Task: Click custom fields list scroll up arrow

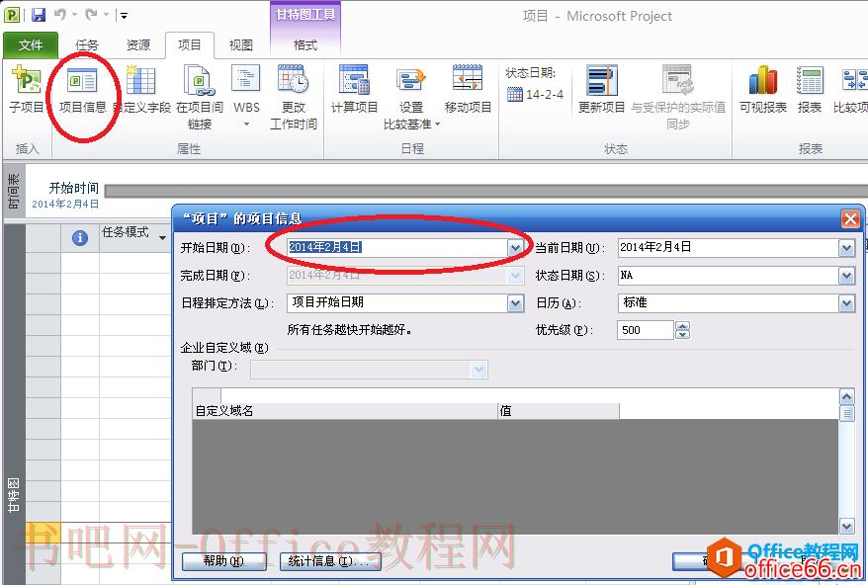Action: pos(846,397)
